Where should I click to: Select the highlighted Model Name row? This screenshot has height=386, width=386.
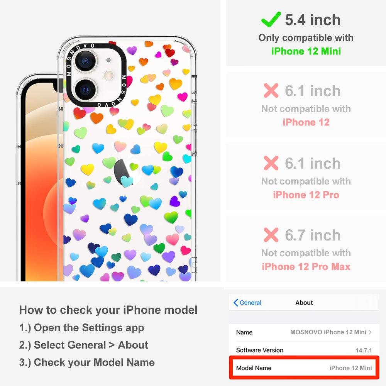[304, 368]
